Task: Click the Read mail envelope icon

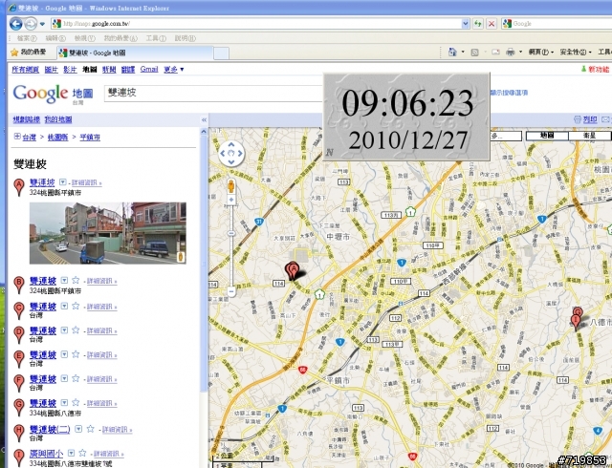Action: [495, 52]
